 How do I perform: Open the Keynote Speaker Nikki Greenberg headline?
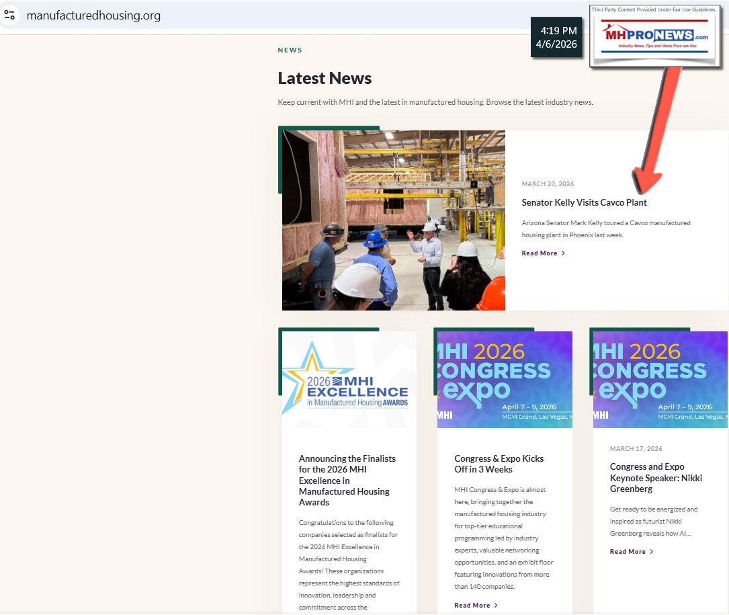click(x=656, y=477)
